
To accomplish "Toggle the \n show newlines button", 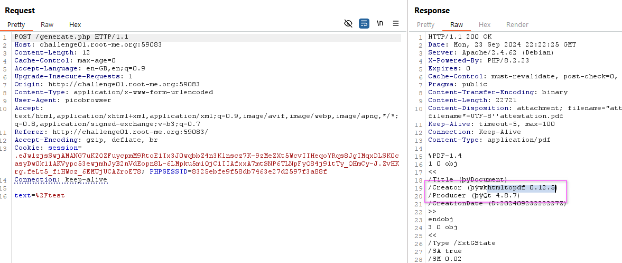I will pos(380,23).
